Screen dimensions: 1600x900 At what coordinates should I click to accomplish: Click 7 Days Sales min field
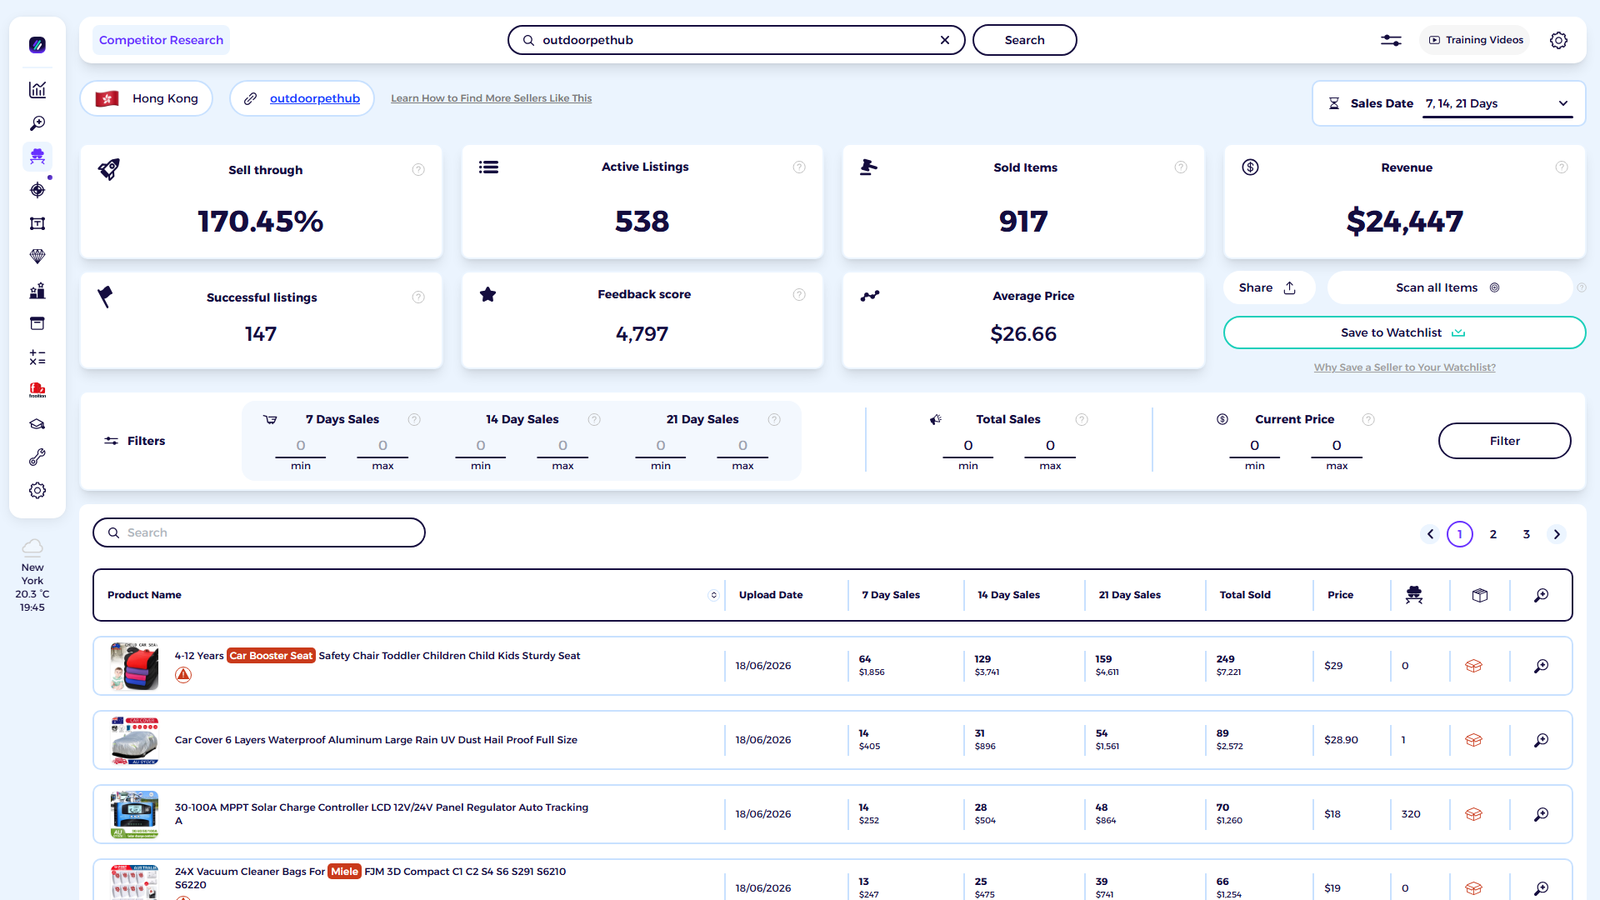pos(301,446)
